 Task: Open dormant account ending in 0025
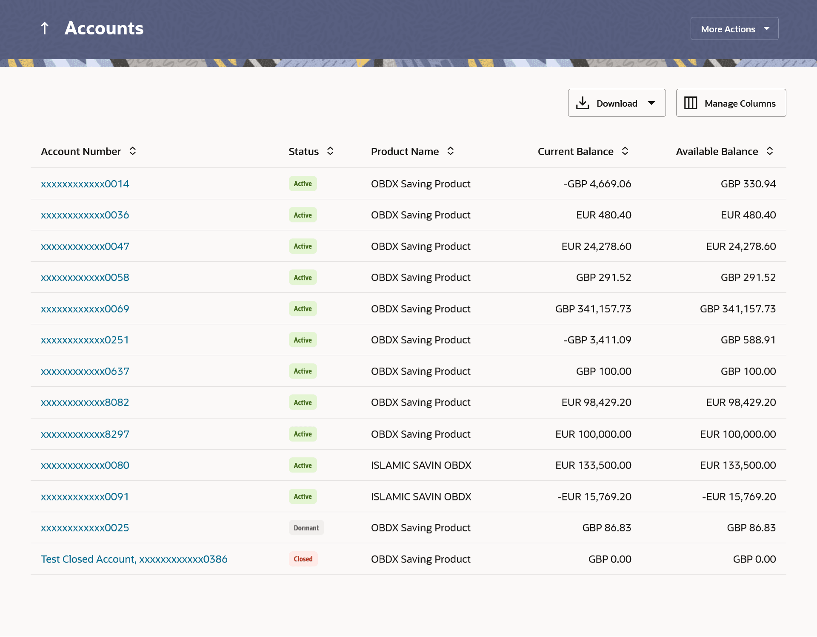pyautogui.click(x=85, y=528)
